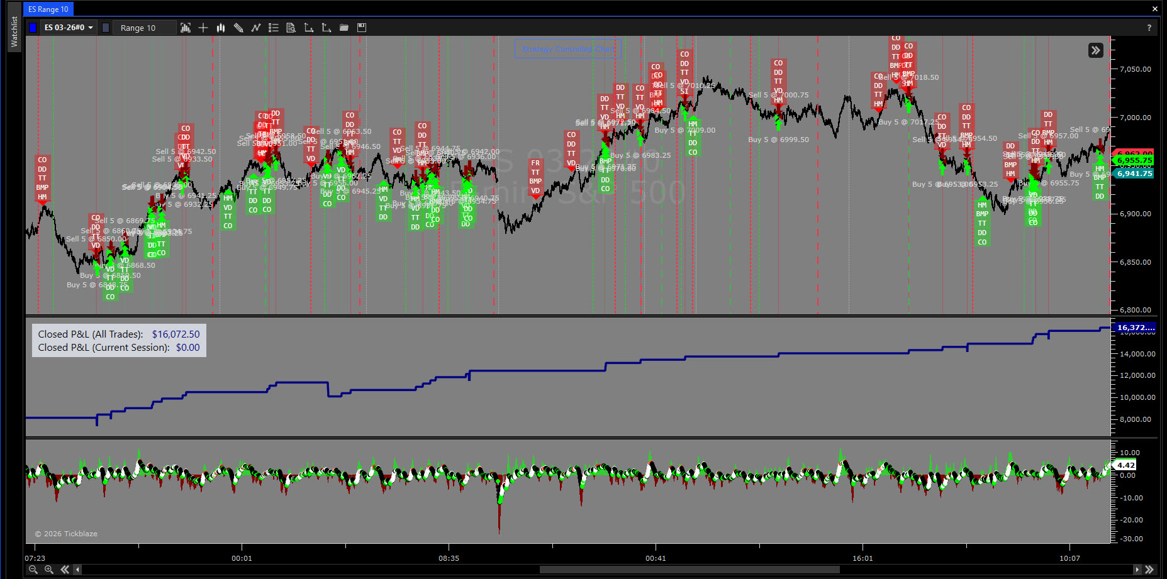Click the document search inspect icon
Screen dimensions: 1167x579
[291, 28]
